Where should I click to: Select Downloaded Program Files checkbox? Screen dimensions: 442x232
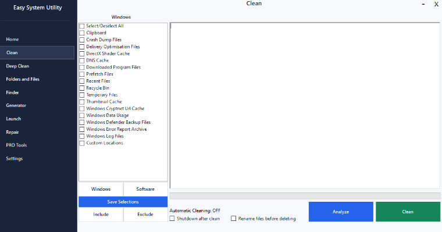pos(82,67)
